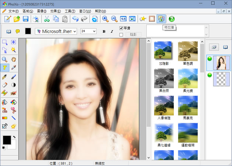
Task: Click the green Help question mark icon
Action: click(172, 19)
